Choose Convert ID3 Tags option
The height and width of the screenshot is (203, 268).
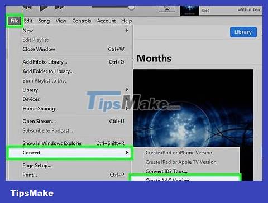click(186, 171)
